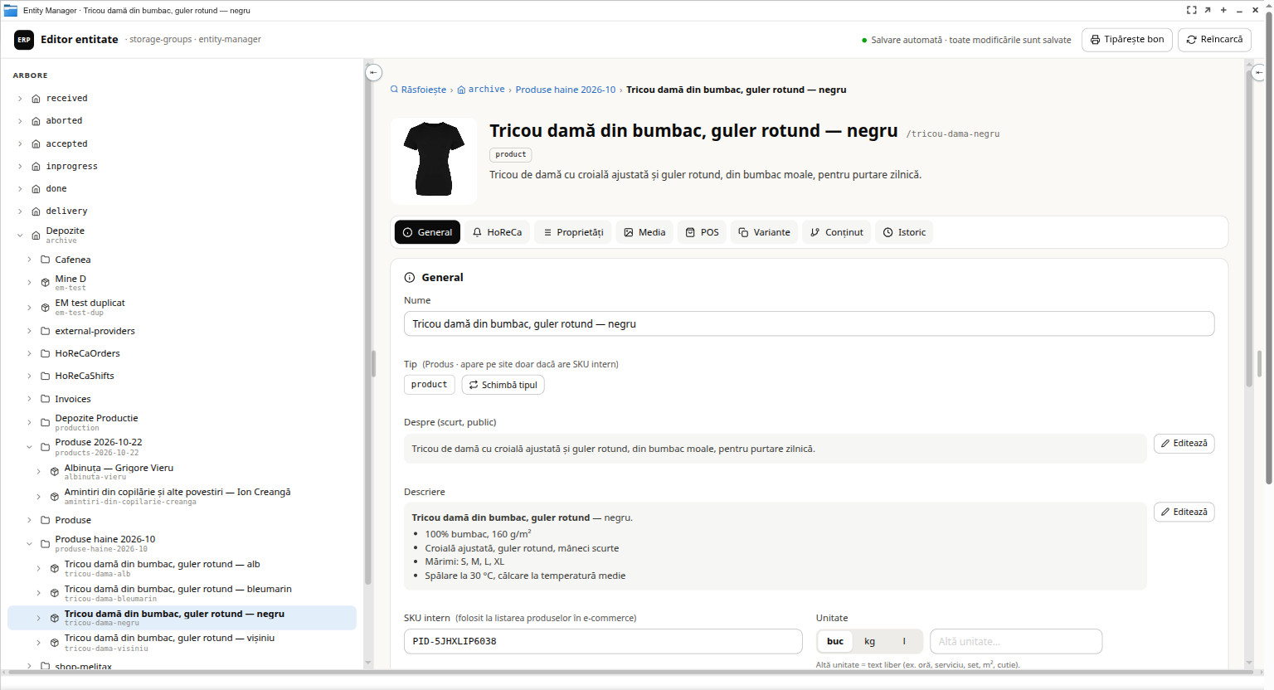This screenshot has height=690, width=1274.
Task: Click the home icon beside delivery
Action: (36, 211)
